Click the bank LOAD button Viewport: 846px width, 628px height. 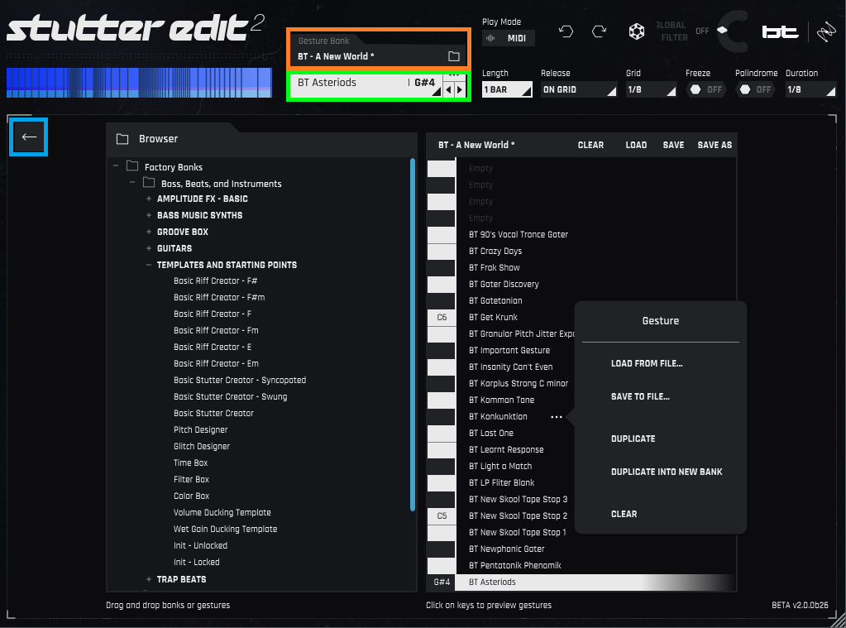pos(636,145)
